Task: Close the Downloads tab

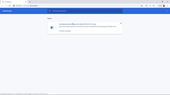Action: (26, 2)
